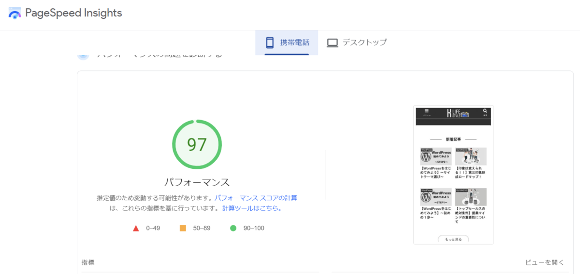Expand the metrics with ビューを開く
This screenshot has height=274, width=580.
544,262
